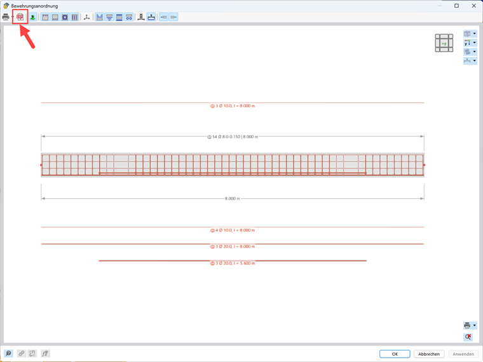Click the chain link icon at bottom

point(21,353)
